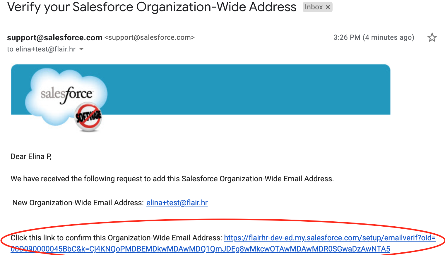
Task: Click the 3:26 PM timestamp
Action: point(347,37)
